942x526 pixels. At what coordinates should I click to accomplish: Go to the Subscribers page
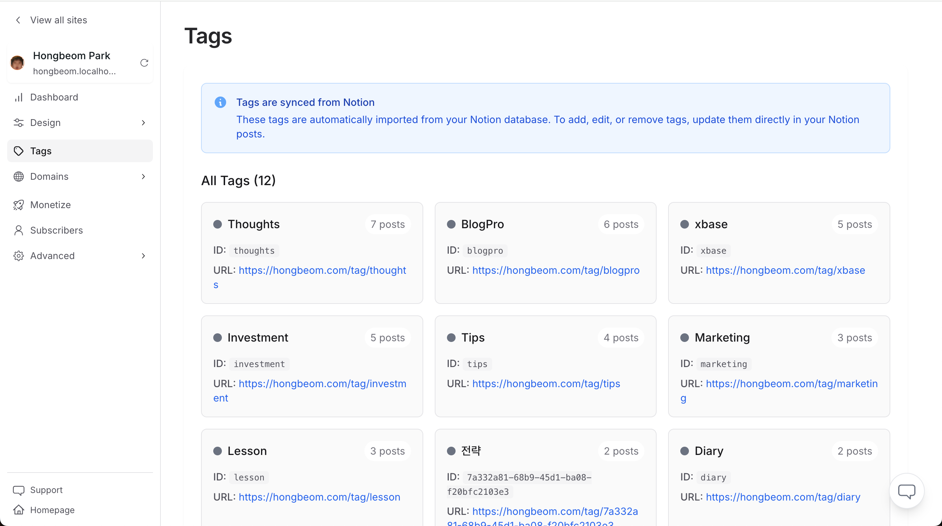(x=80, y=230)
